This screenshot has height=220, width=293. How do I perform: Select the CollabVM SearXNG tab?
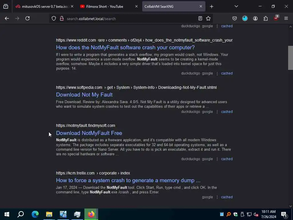coord(159,7)
